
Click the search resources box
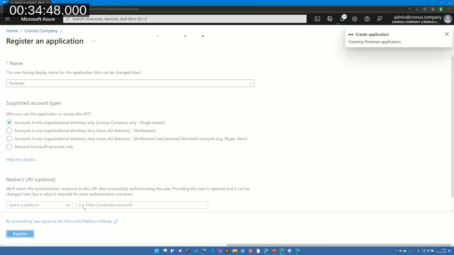185,19
